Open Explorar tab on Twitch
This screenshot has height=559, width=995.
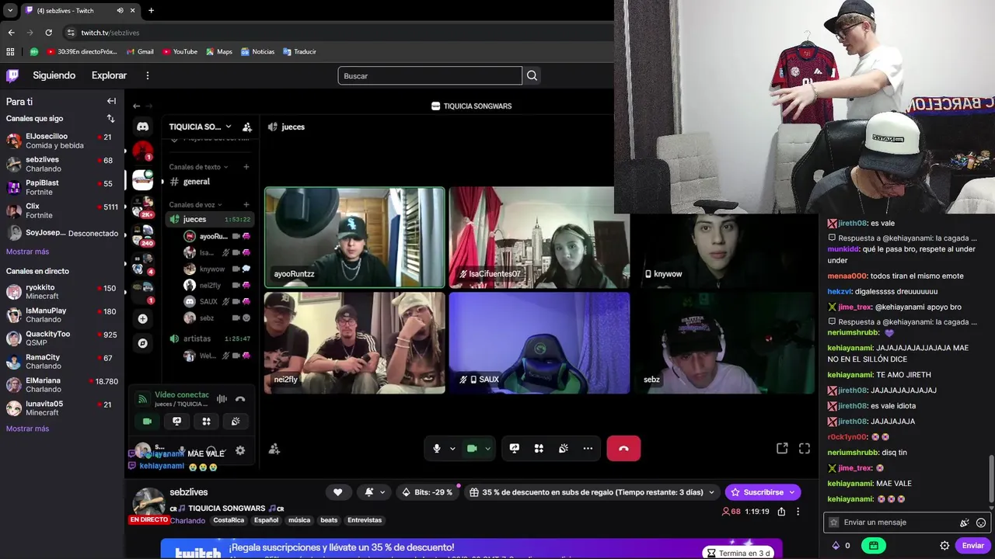(x=109, y=75)
